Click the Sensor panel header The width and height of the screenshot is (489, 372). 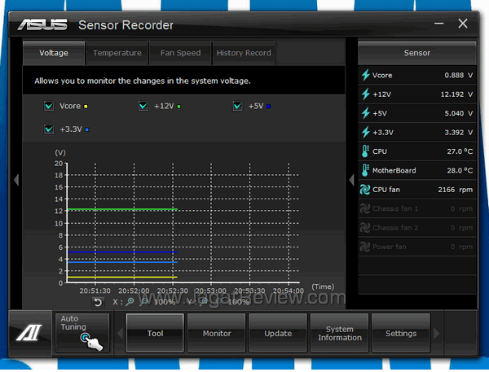417,53
